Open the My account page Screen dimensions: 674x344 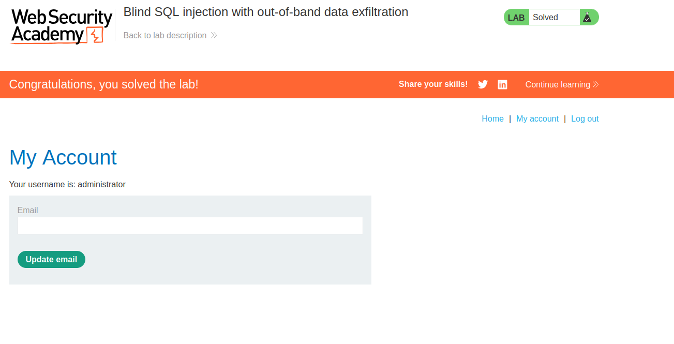coord(537,118)
